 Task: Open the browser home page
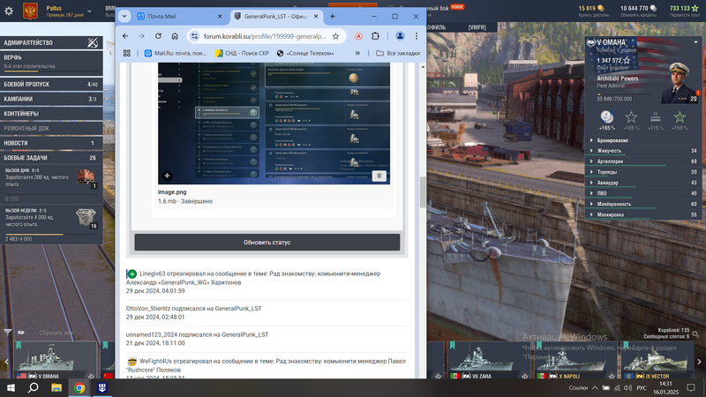pos(175,36)
